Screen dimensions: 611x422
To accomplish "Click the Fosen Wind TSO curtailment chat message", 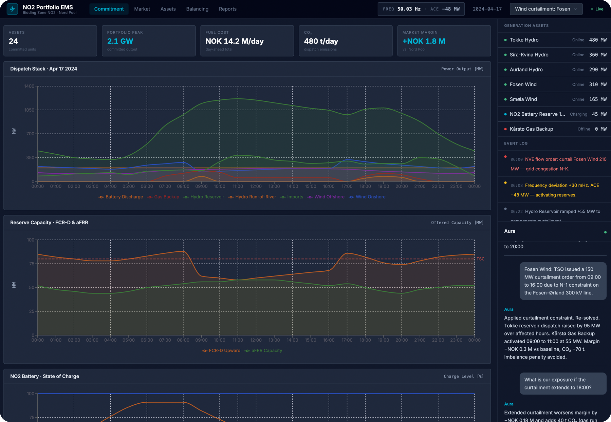I will (x=563, y=281).
